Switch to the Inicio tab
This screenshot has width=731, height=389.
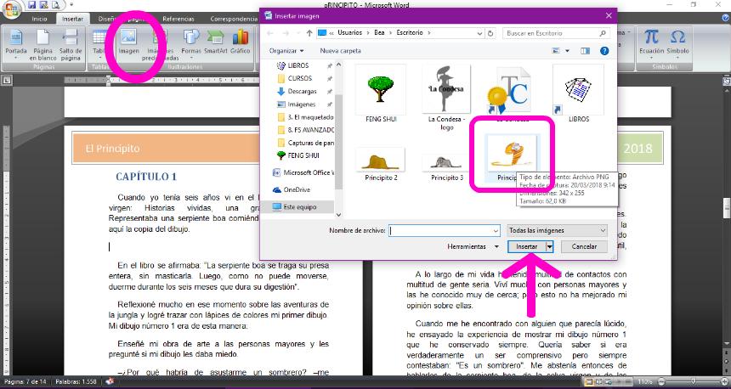coord(39,19)
